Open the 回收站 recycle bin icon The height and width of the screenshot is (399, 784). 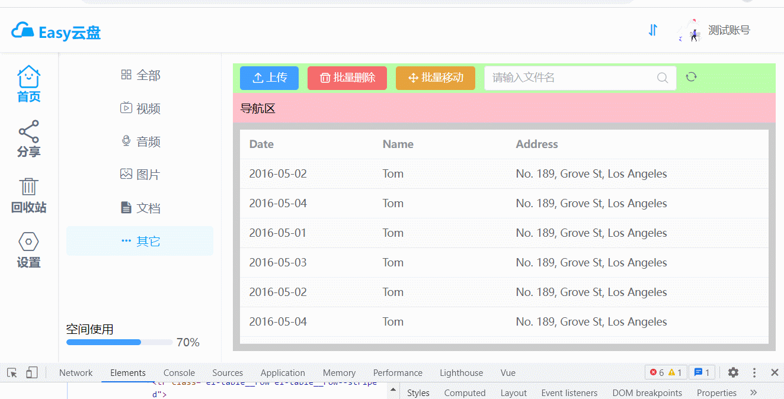click(28, 186)
